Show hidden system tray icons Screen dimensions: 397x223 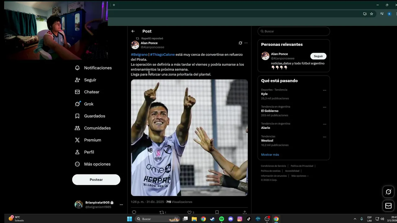(355, 219)
